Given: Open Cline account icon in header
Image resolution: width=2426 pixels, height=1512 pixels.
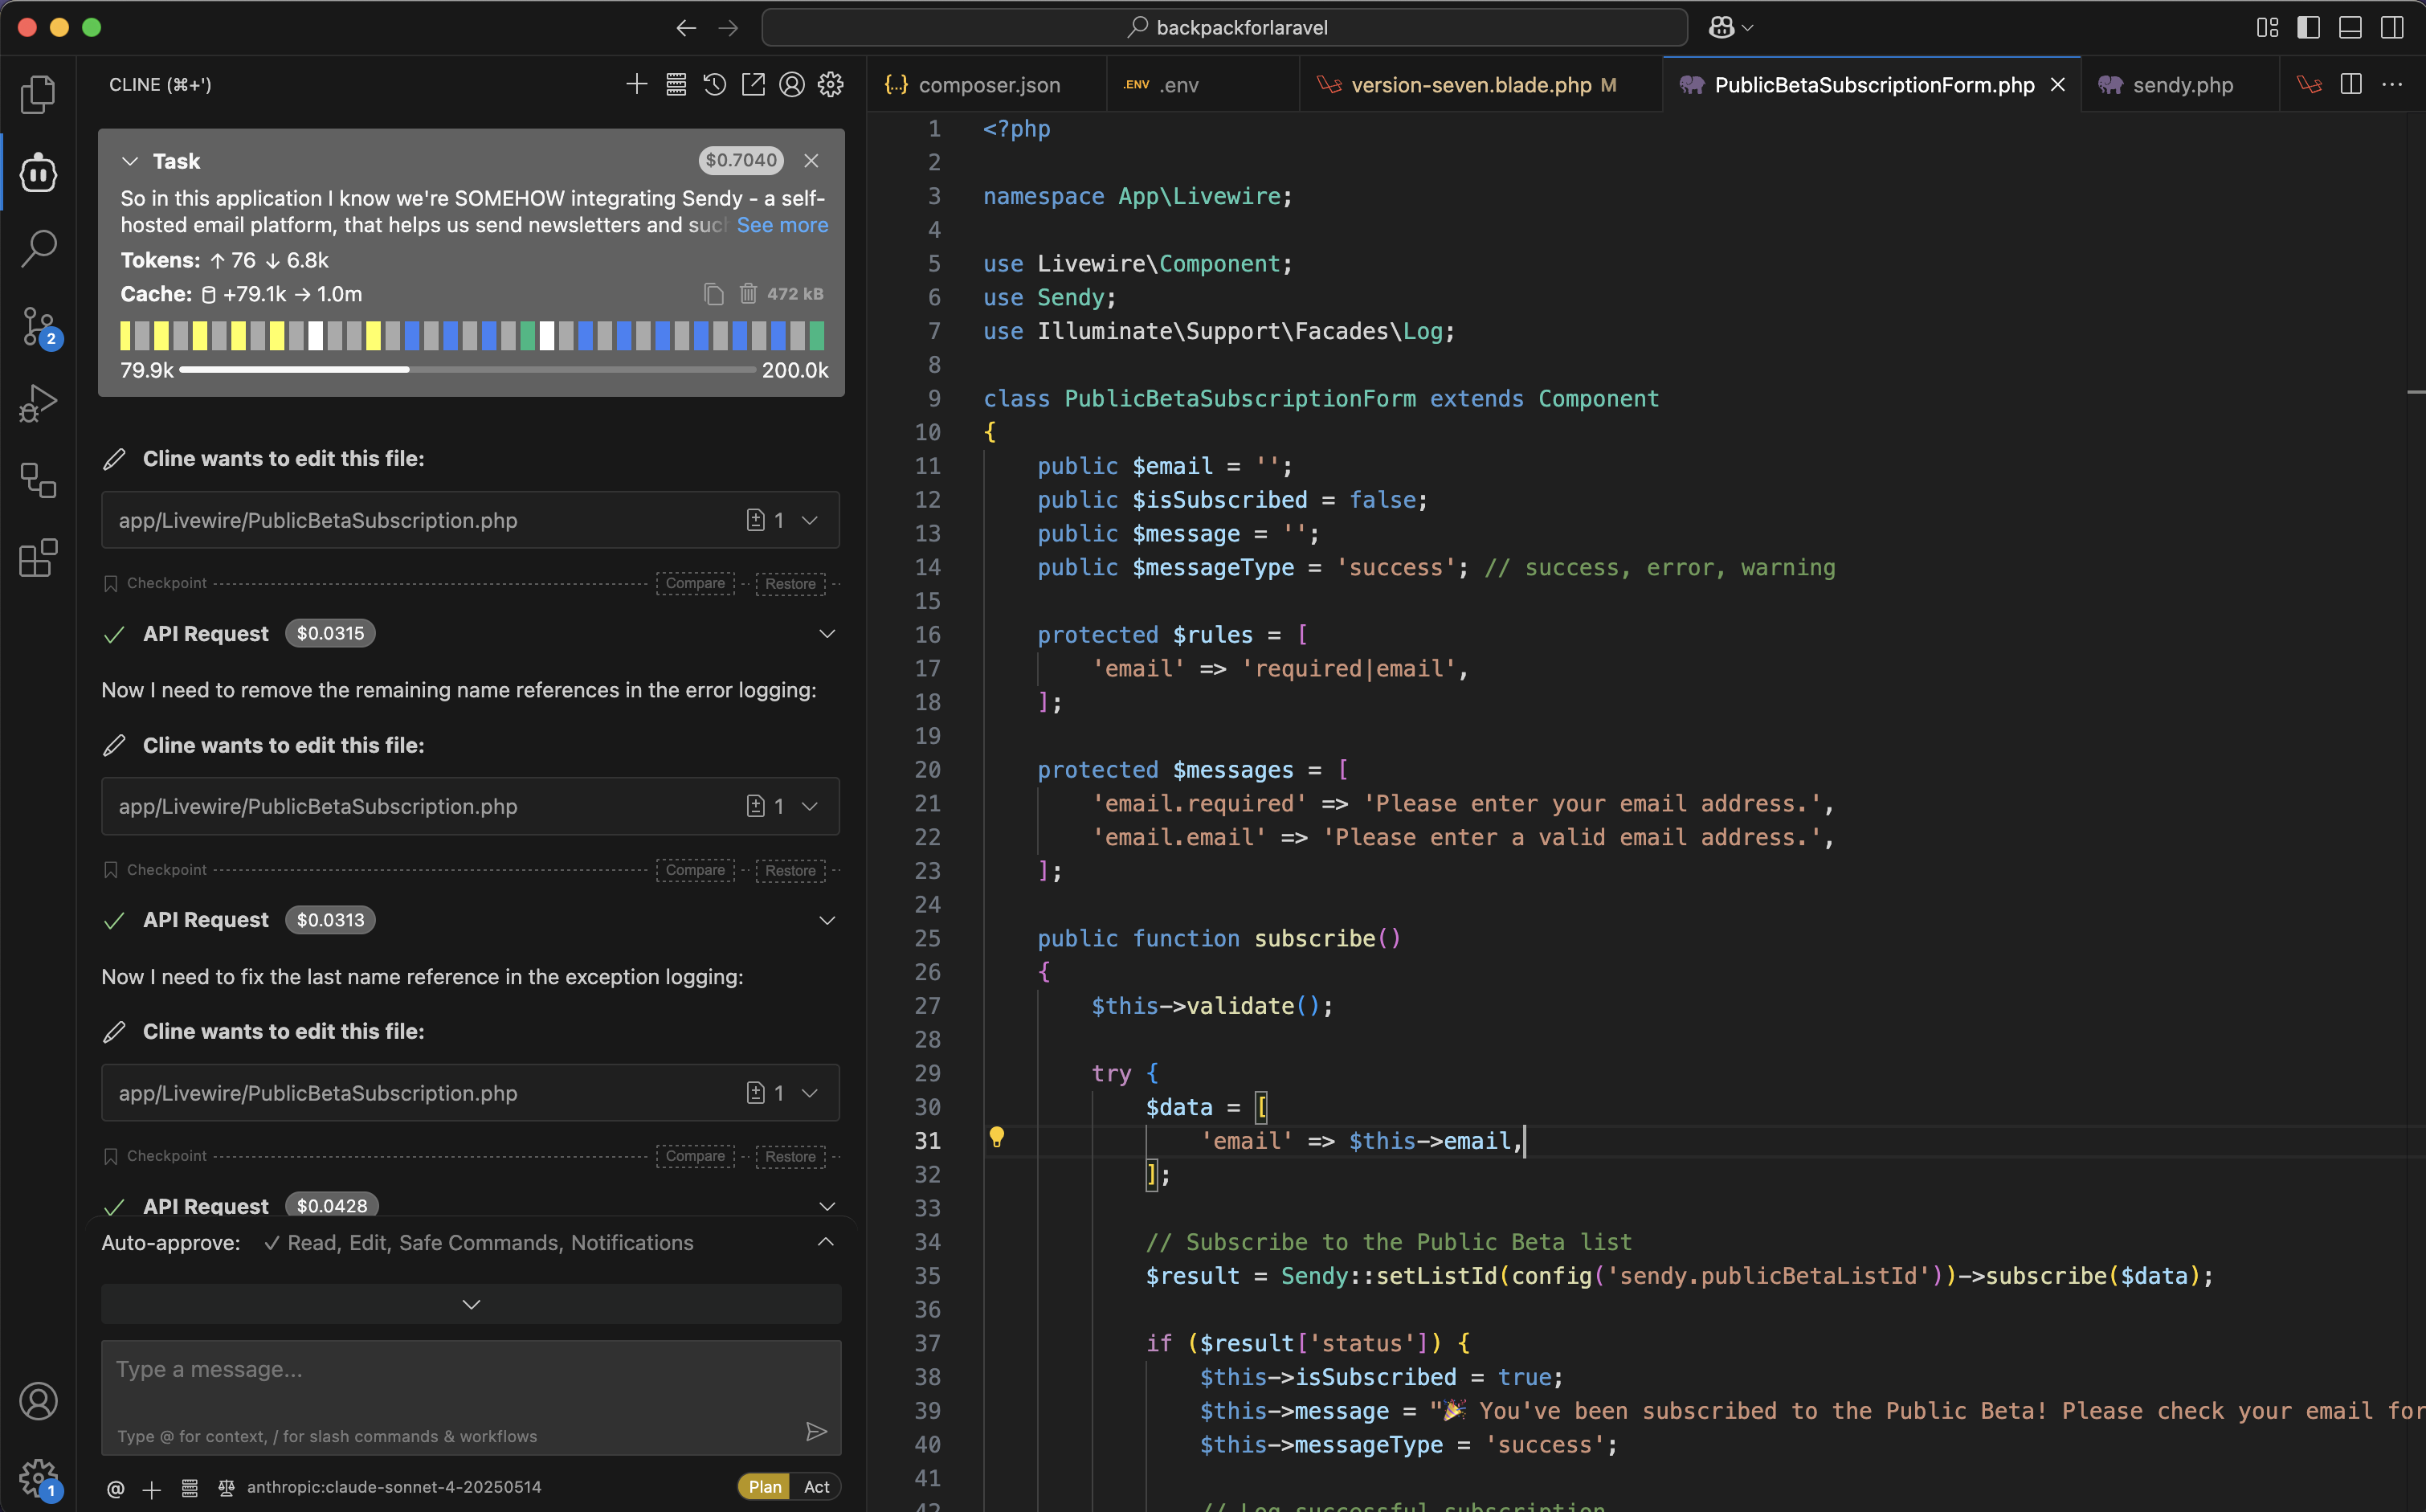Looking at the screenshot, I should point(792,85).
